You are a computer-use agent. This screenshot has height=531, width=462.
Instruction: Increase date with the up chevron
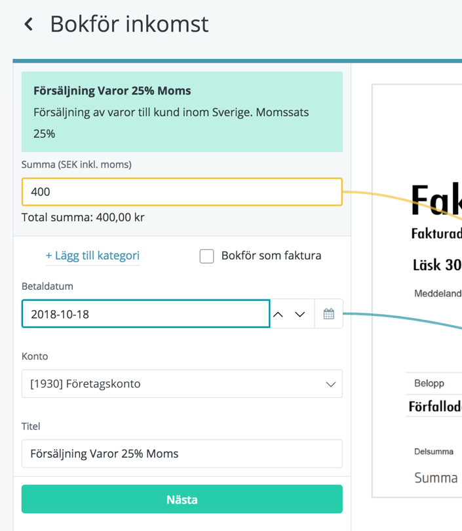click(x=278, y=314)
